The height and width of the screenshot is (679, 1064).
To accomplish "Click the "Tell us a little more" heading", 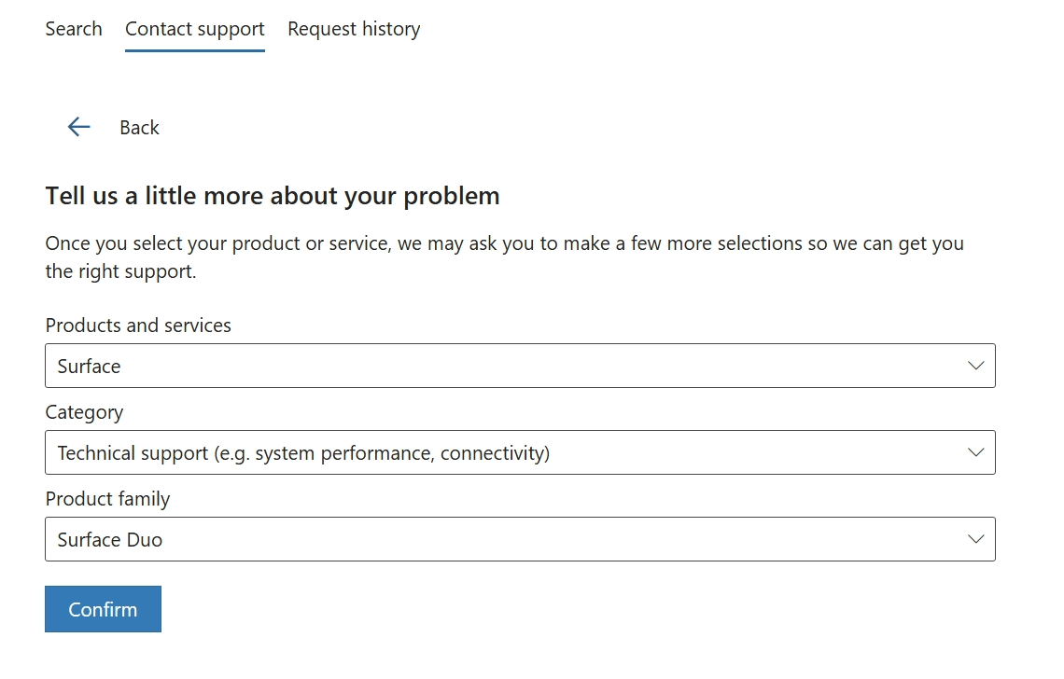I will coord(273,196).
